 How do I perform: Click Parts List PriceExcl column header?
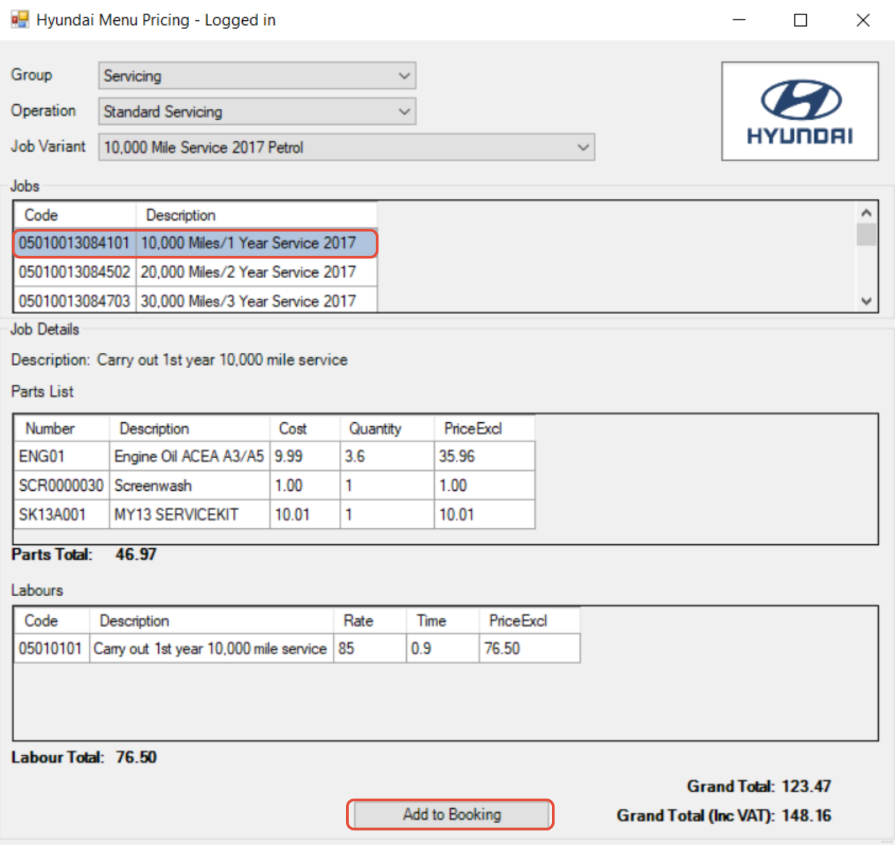coord(485,429)
